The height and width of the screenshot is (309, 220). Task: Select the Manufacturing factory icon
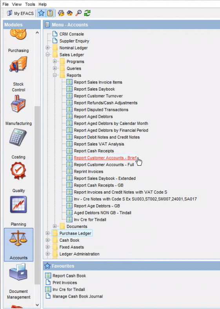point(18,104)
